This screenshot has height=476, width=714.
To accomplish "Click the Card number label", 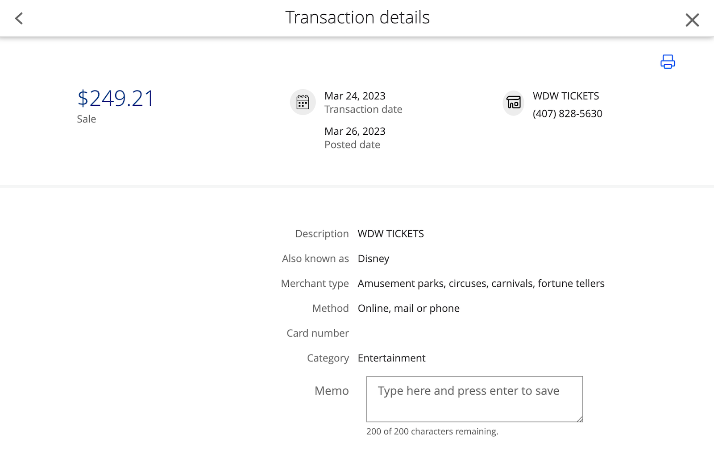I will pos(317,333).
